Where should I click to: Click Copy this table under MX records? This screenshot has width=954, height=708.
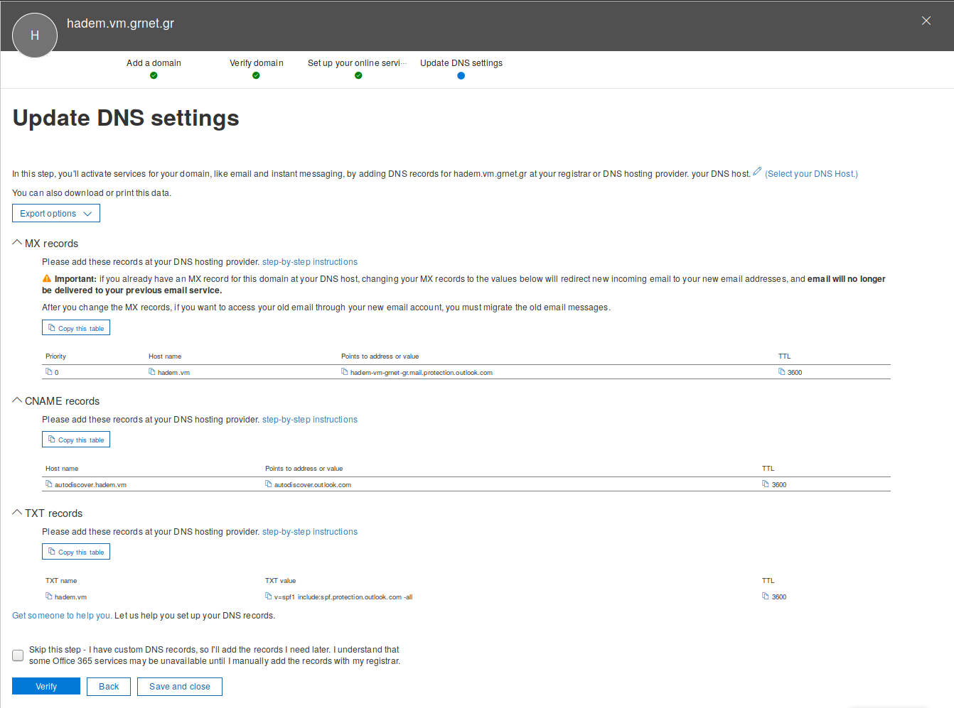click(76, 328)
